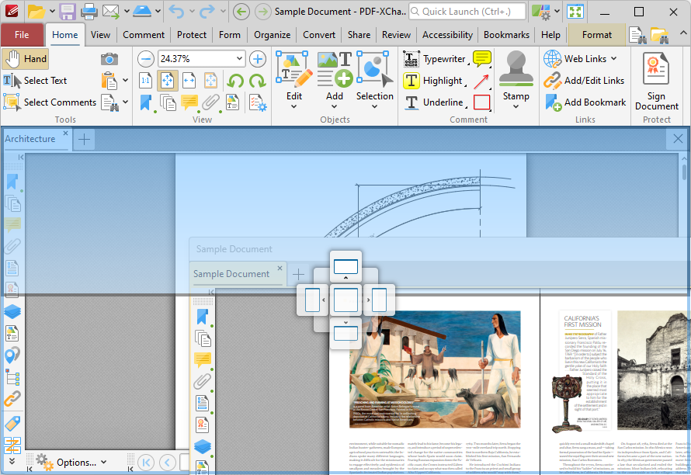Click the Print icon in quick access bar
691x475 pixels.
click(89, 12)
